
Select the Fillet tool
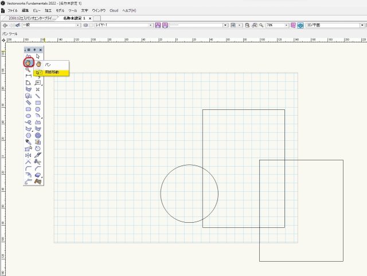pyautogui.click(x=28, y=168)
